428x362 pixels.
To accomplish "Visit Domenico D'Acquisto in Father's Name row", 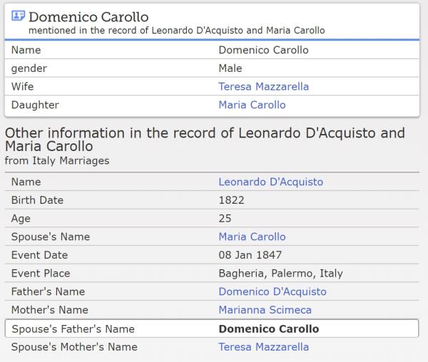I will 272,291.
